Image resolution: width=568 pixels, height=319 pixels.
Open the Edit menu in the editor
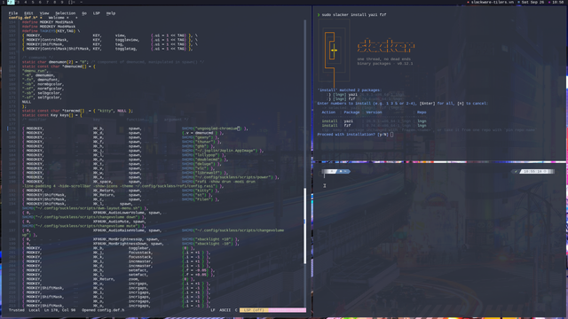point(28,13)
